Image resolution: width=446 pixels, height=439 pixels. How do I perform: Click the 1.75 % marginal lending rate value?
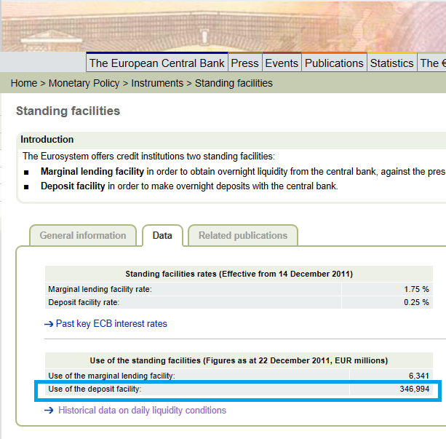coord(416,289)
